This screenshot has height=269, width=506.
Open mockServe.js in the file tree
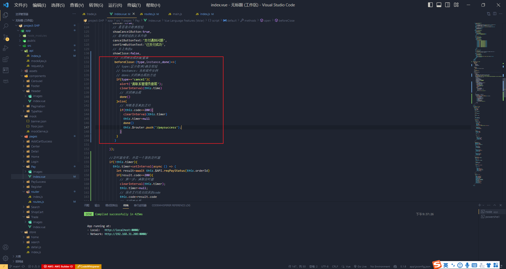pos(40,131)
